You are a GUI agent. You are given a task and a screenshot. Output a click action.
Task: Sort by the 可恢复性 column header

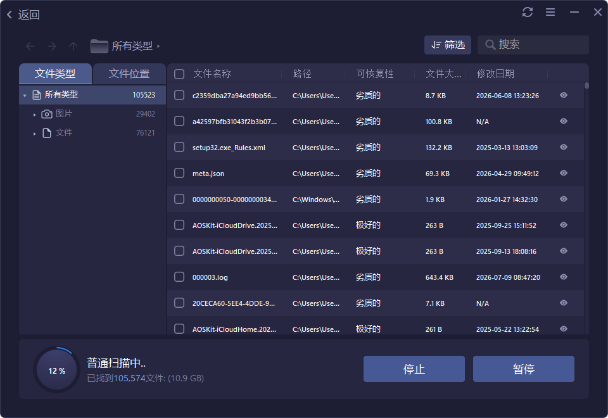click(x=375, y=73)
